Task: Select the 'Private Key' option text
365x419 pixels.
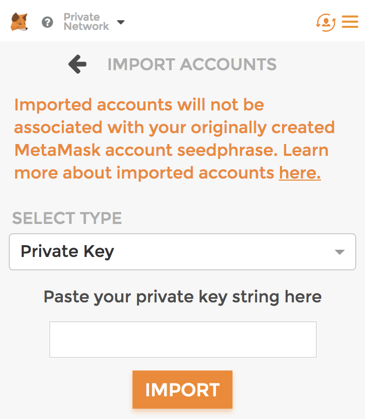Action: [68, 251]
